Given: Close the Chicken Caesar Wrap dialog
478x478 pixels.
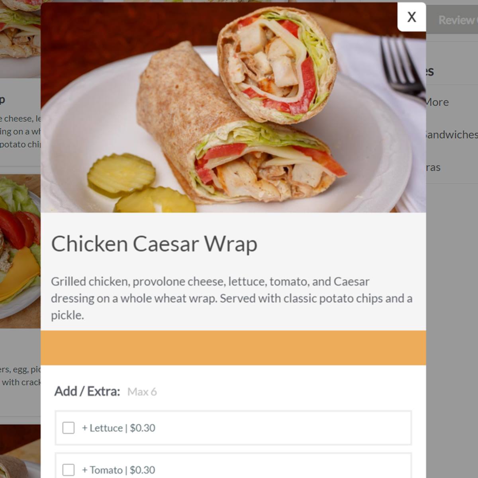Looking at the screenshot, I should [411, 17].
